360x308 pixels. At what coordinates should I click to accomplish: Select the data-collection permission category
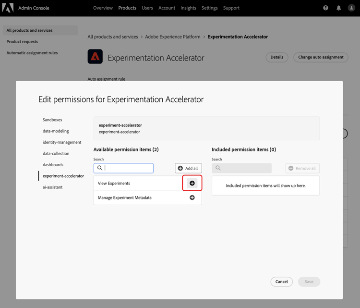click(x=56, y=154)
